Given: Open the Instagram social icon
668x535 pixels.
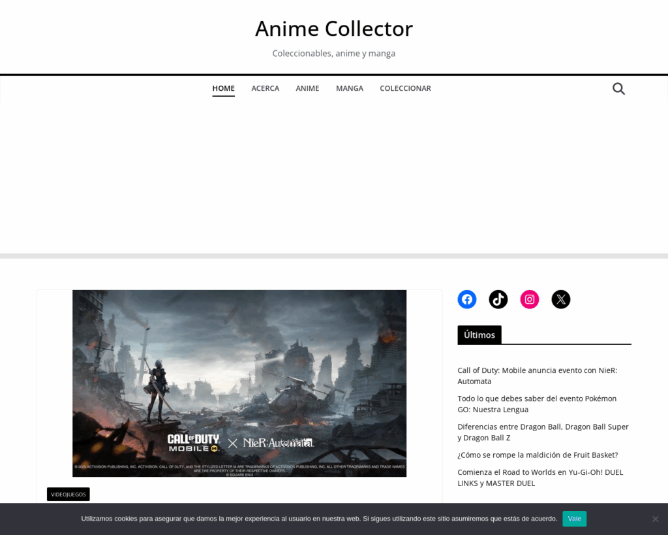Looking at the screenshot, I should 530,299.
